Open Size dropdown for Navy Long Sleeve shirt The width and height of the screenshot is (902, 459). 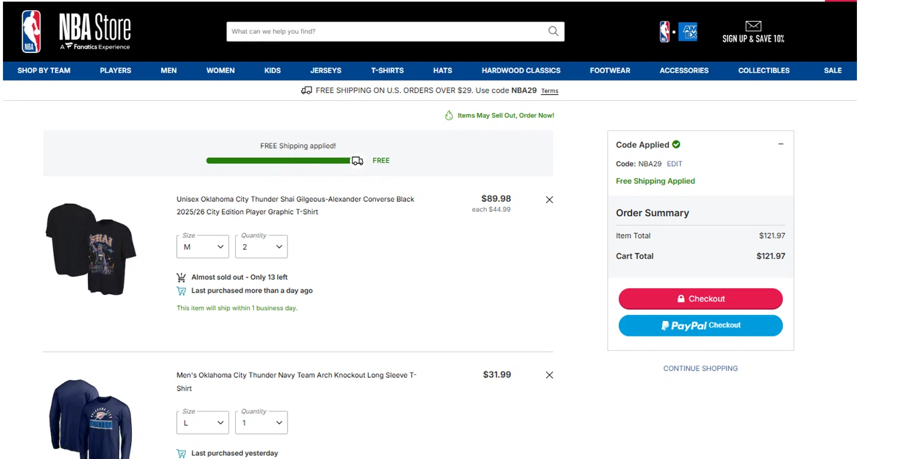pyautogui.click(x=203, y=422)
